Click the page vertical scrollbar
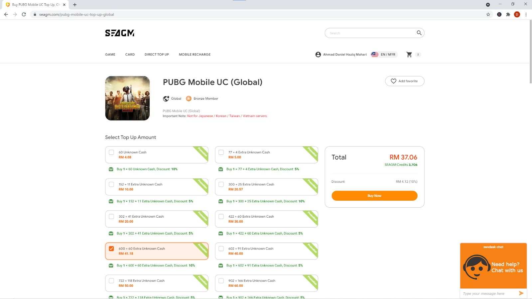The image size is (532, 299). click(530, 51)
